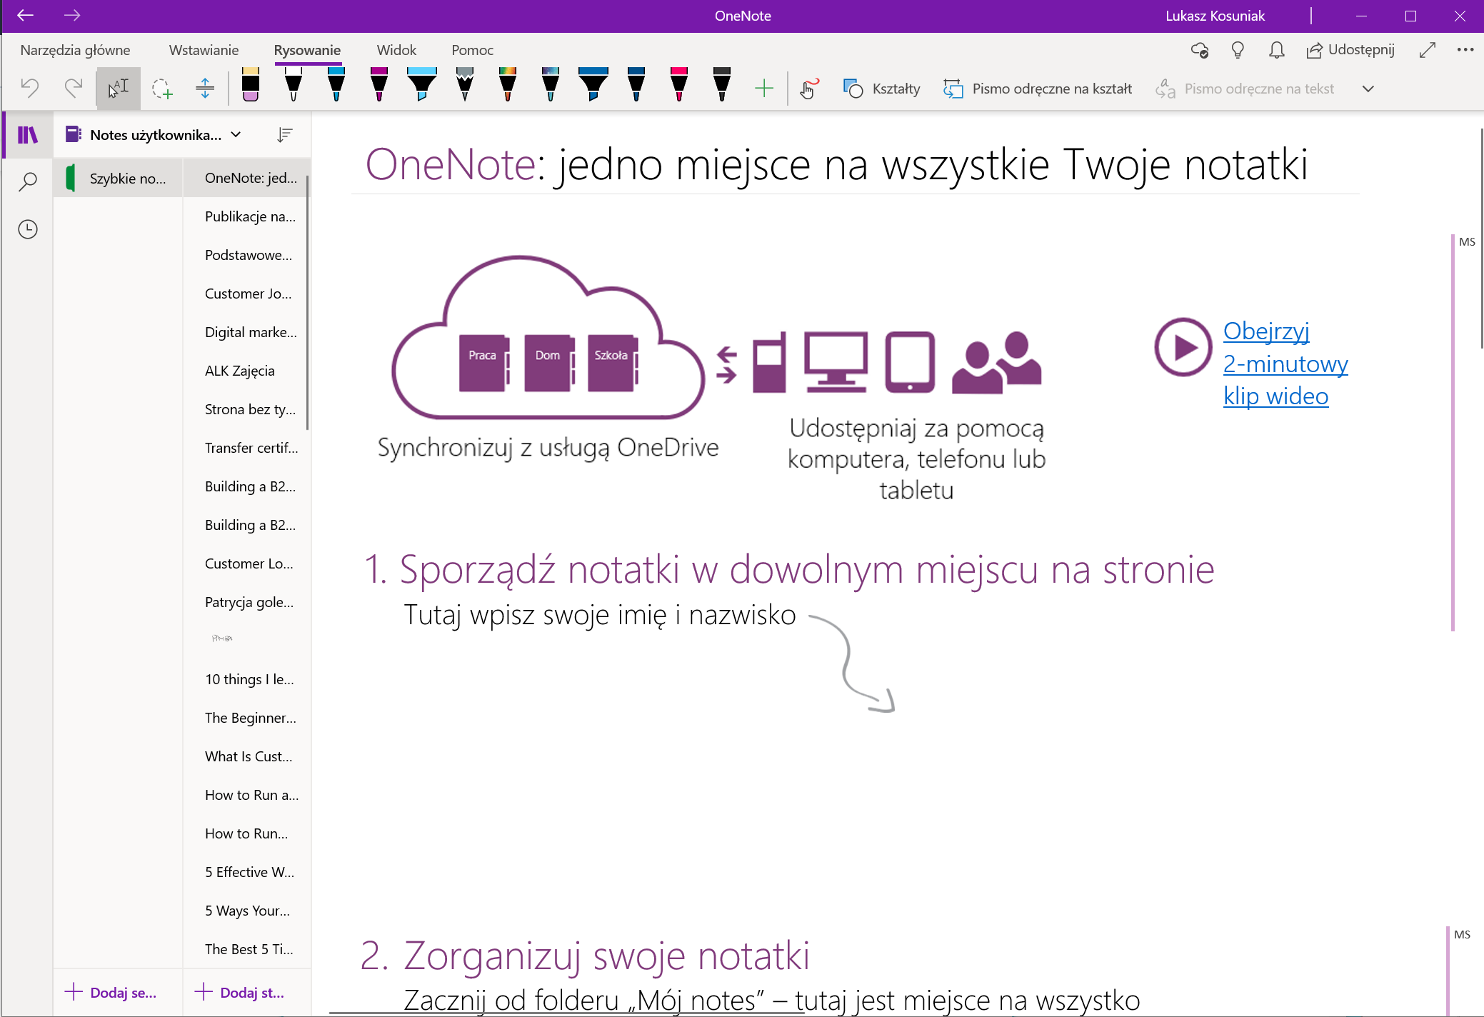Open Recent notes clock icon

[x=28, y=229]
